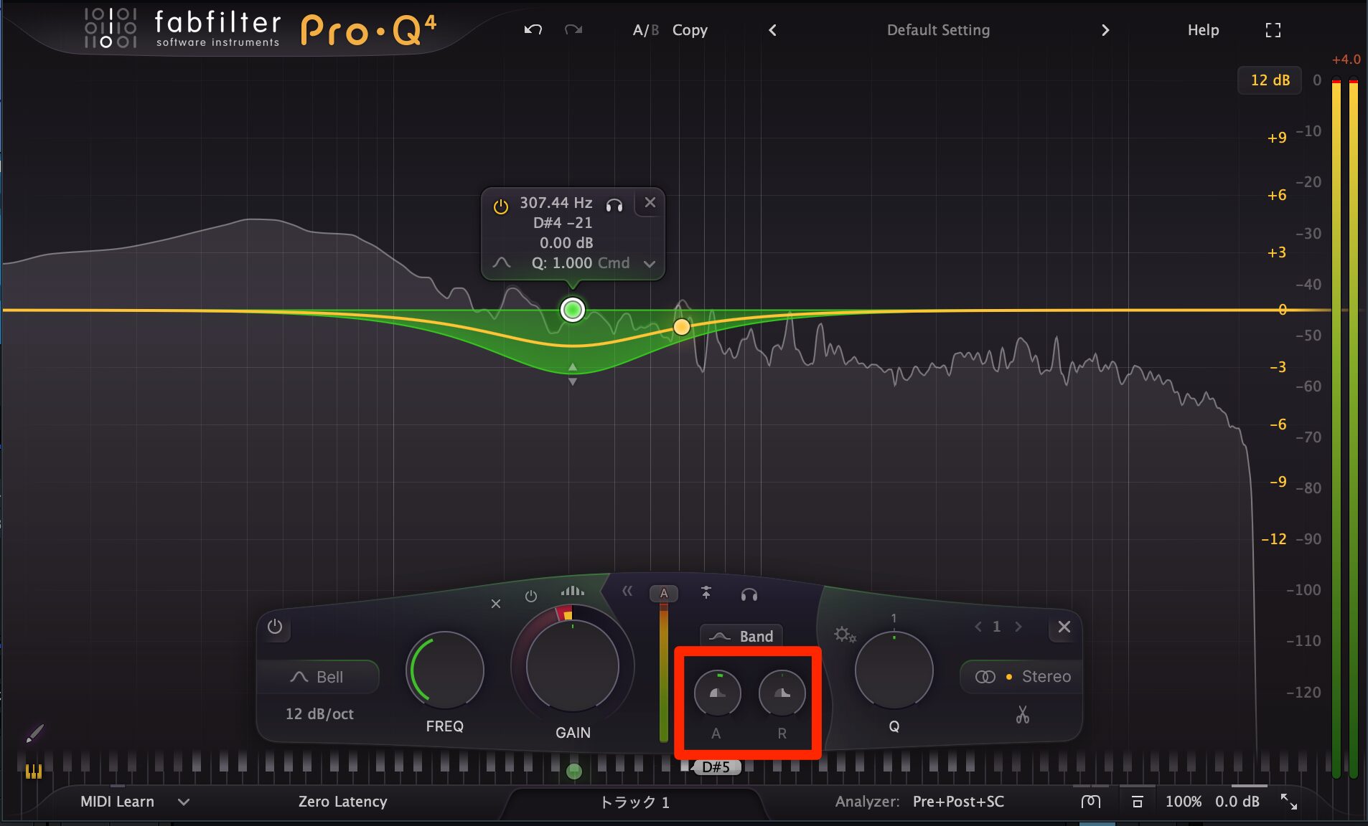This screenshot has height=826, width=1368.
Task: Click the Copy button
Action: 690,30
